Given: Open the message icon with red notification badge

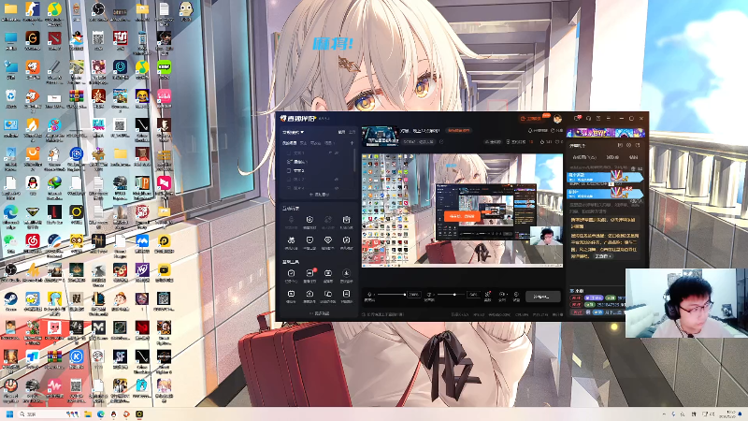Looking at the screenshot, I should point(578,119).
